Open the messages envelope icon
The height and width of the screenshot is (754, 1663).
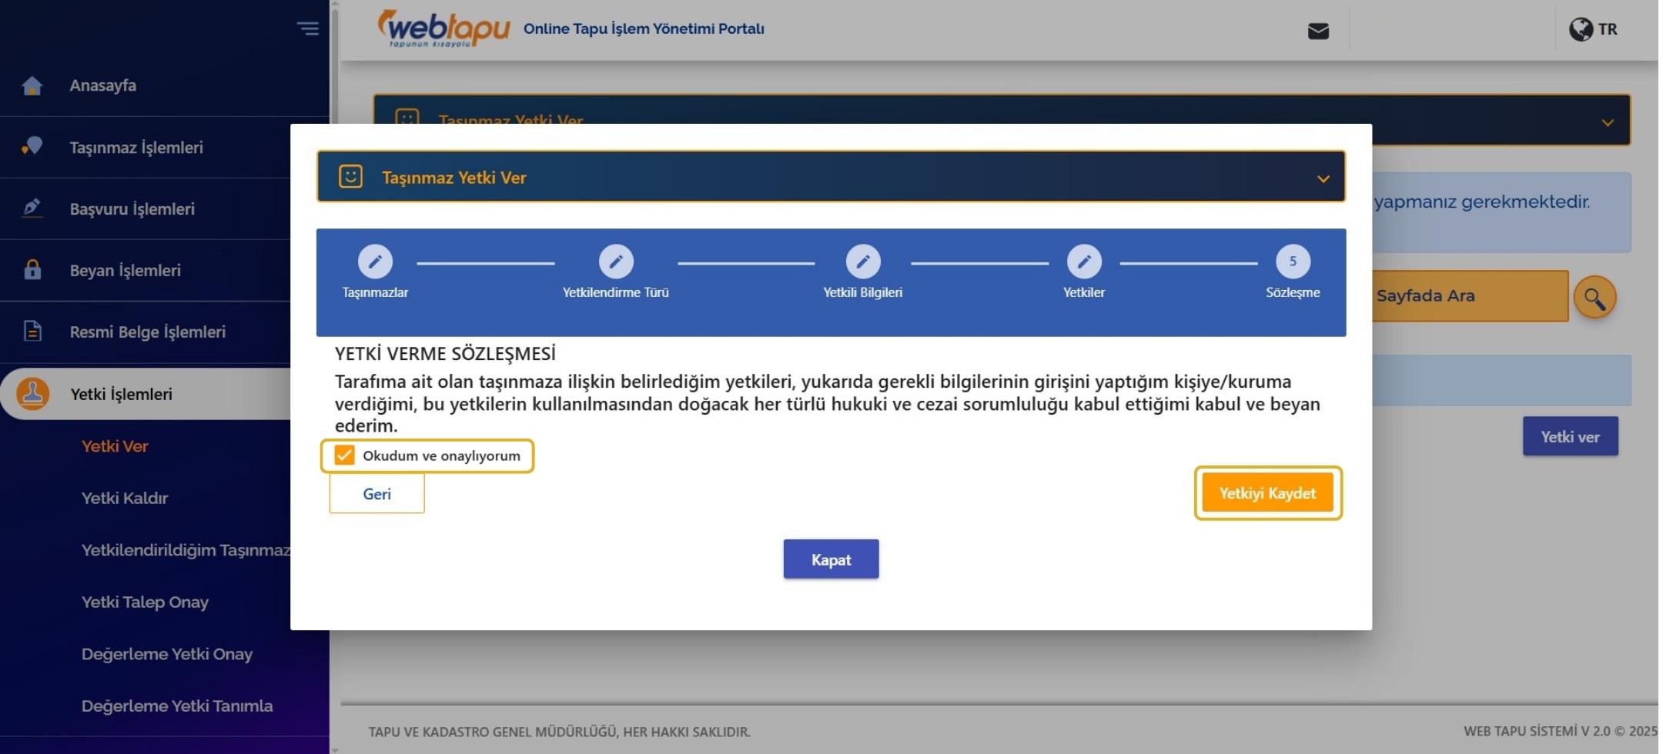click(x=1319, y=31)
